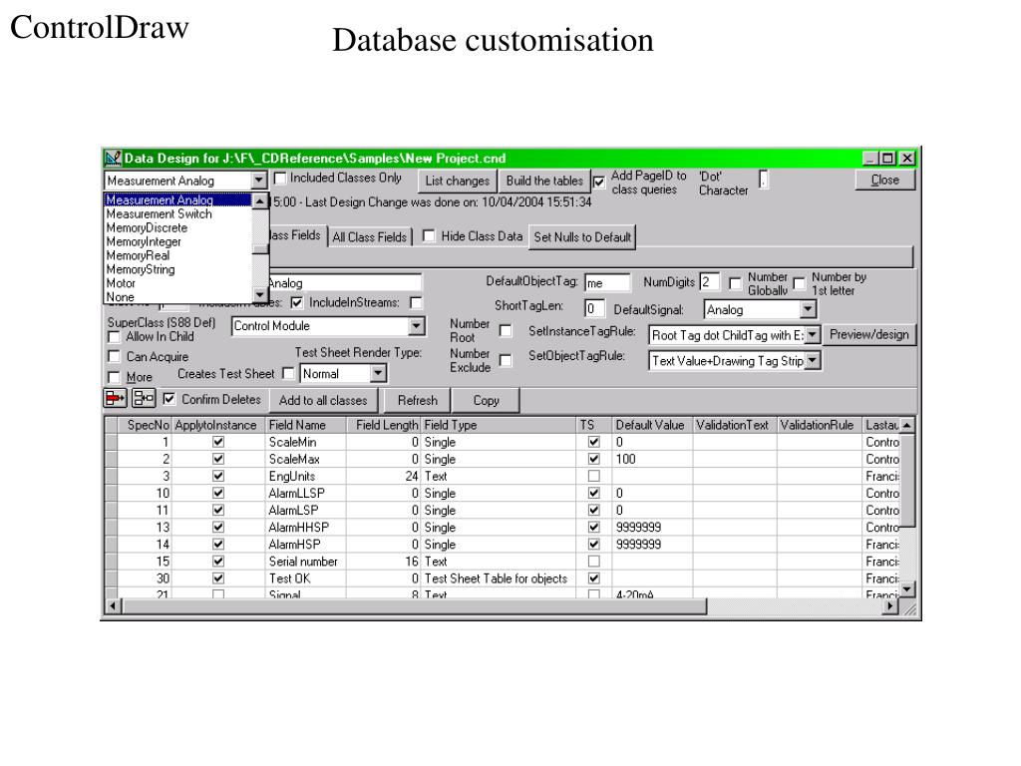Expand the SetObjectTagRule dropdown

pyautogui.click(x=812, y=360)
